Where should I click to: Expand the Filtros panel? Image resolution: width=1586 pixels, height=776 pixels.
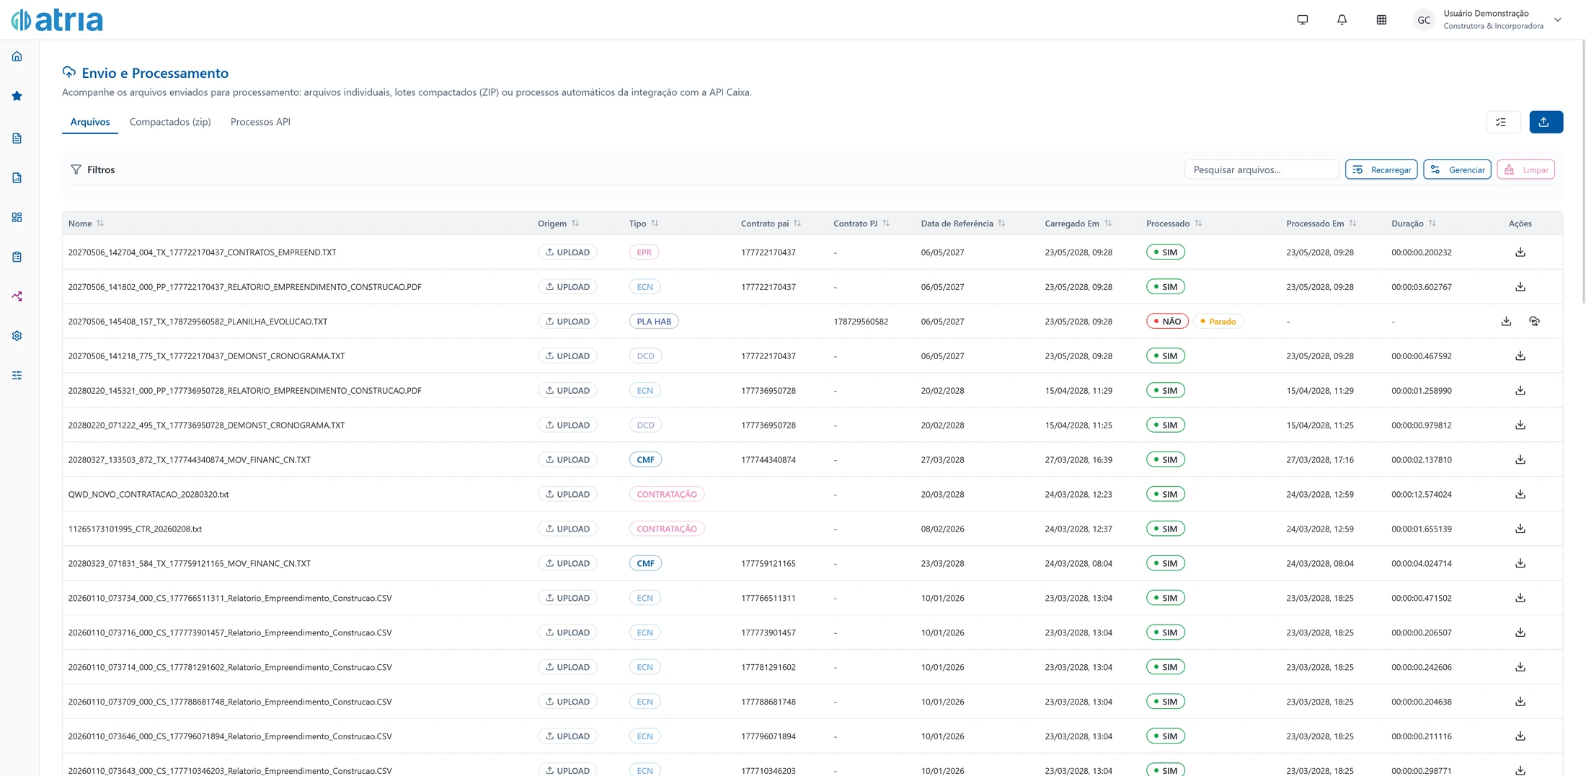tap(93, 169)
